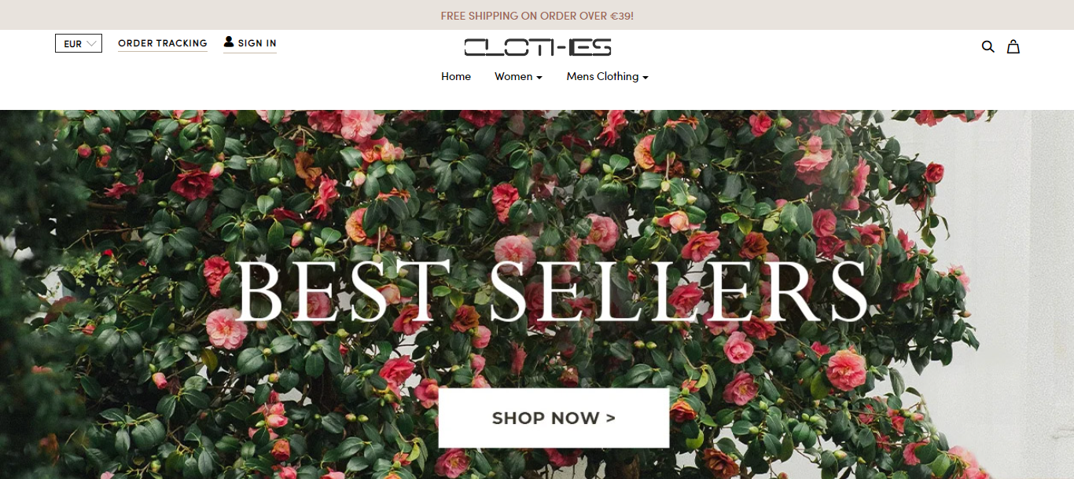
Task: Open the shopping bag cart icon
Action: click(x=1013, y=46)
